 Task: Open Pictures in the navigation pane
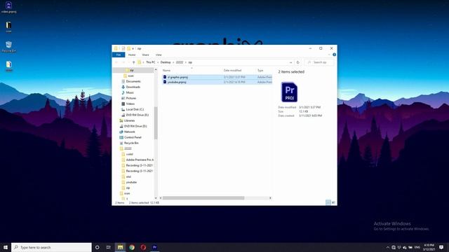pos(131,98)
